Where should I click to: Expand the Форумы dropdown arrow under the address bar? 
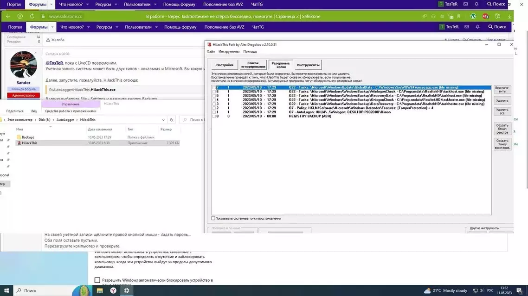click(52, 27)
